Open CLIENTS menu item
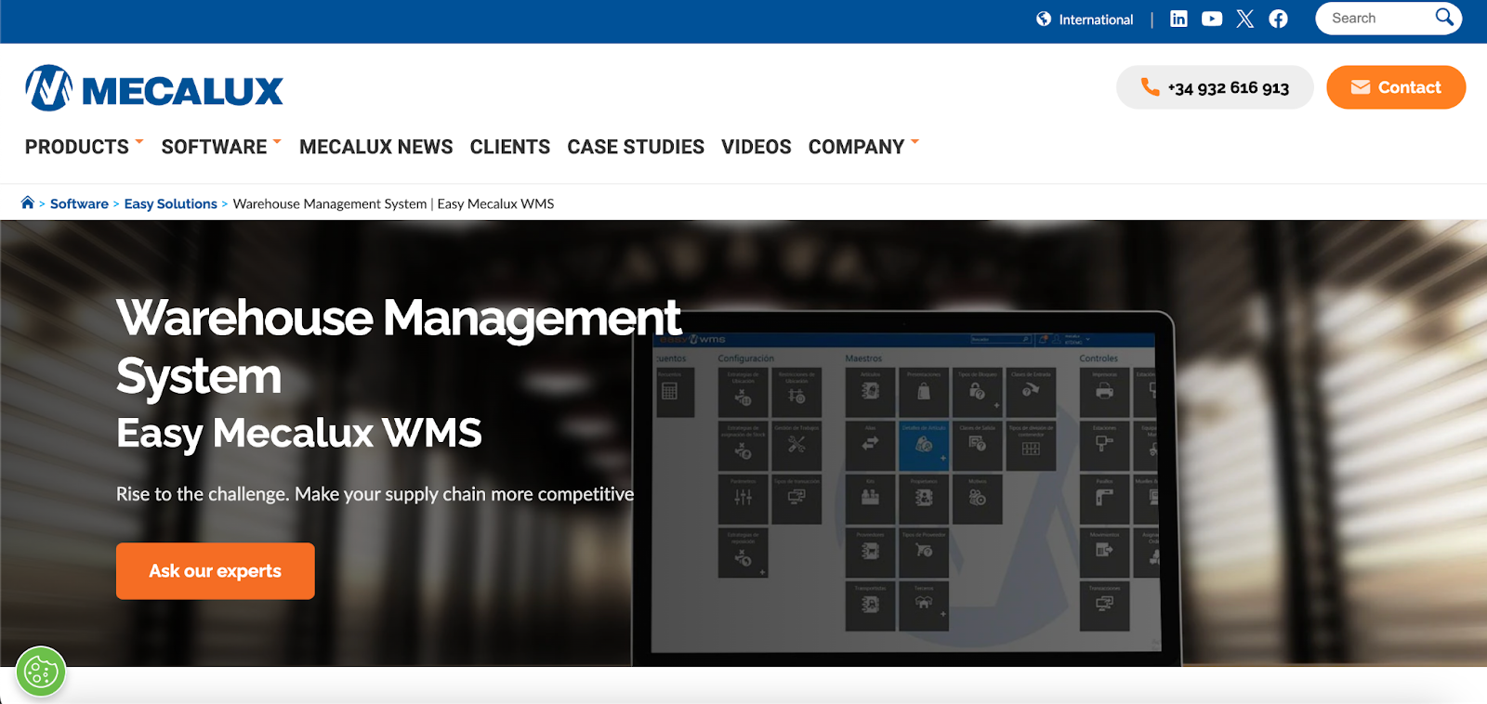 510,147
